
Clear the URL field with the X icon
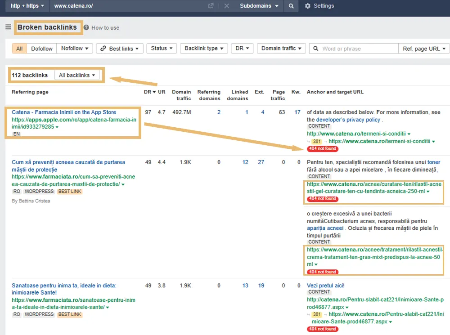pyautogui.click(x=226, y=6)
